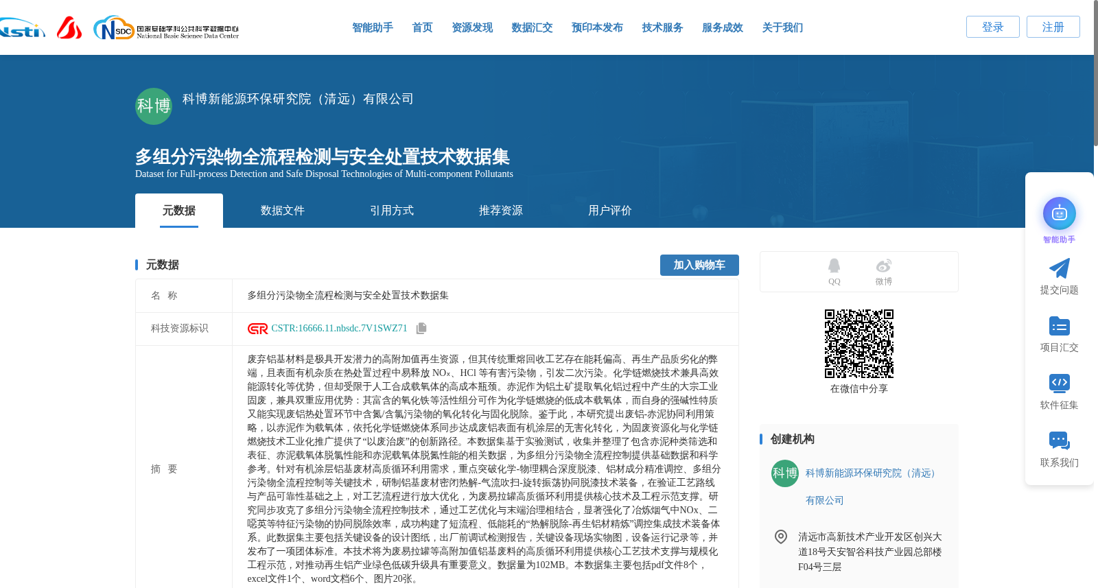Open 项目汇交 folder icon
Viewport: 1098px width, 588px height.
(x=1060, y=326)
